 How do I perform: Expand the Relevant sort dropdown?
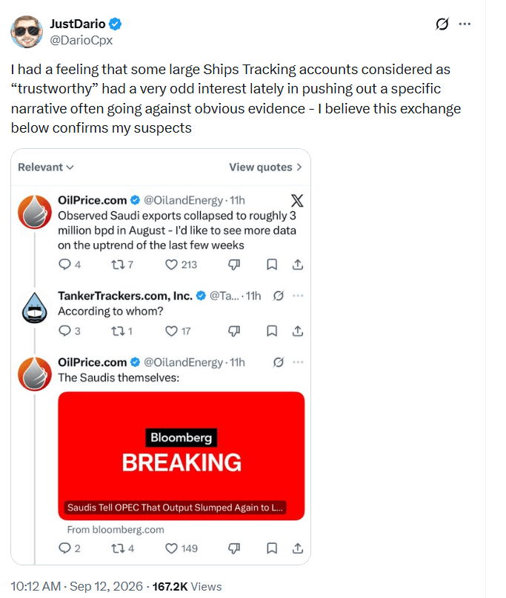(46, 167)
